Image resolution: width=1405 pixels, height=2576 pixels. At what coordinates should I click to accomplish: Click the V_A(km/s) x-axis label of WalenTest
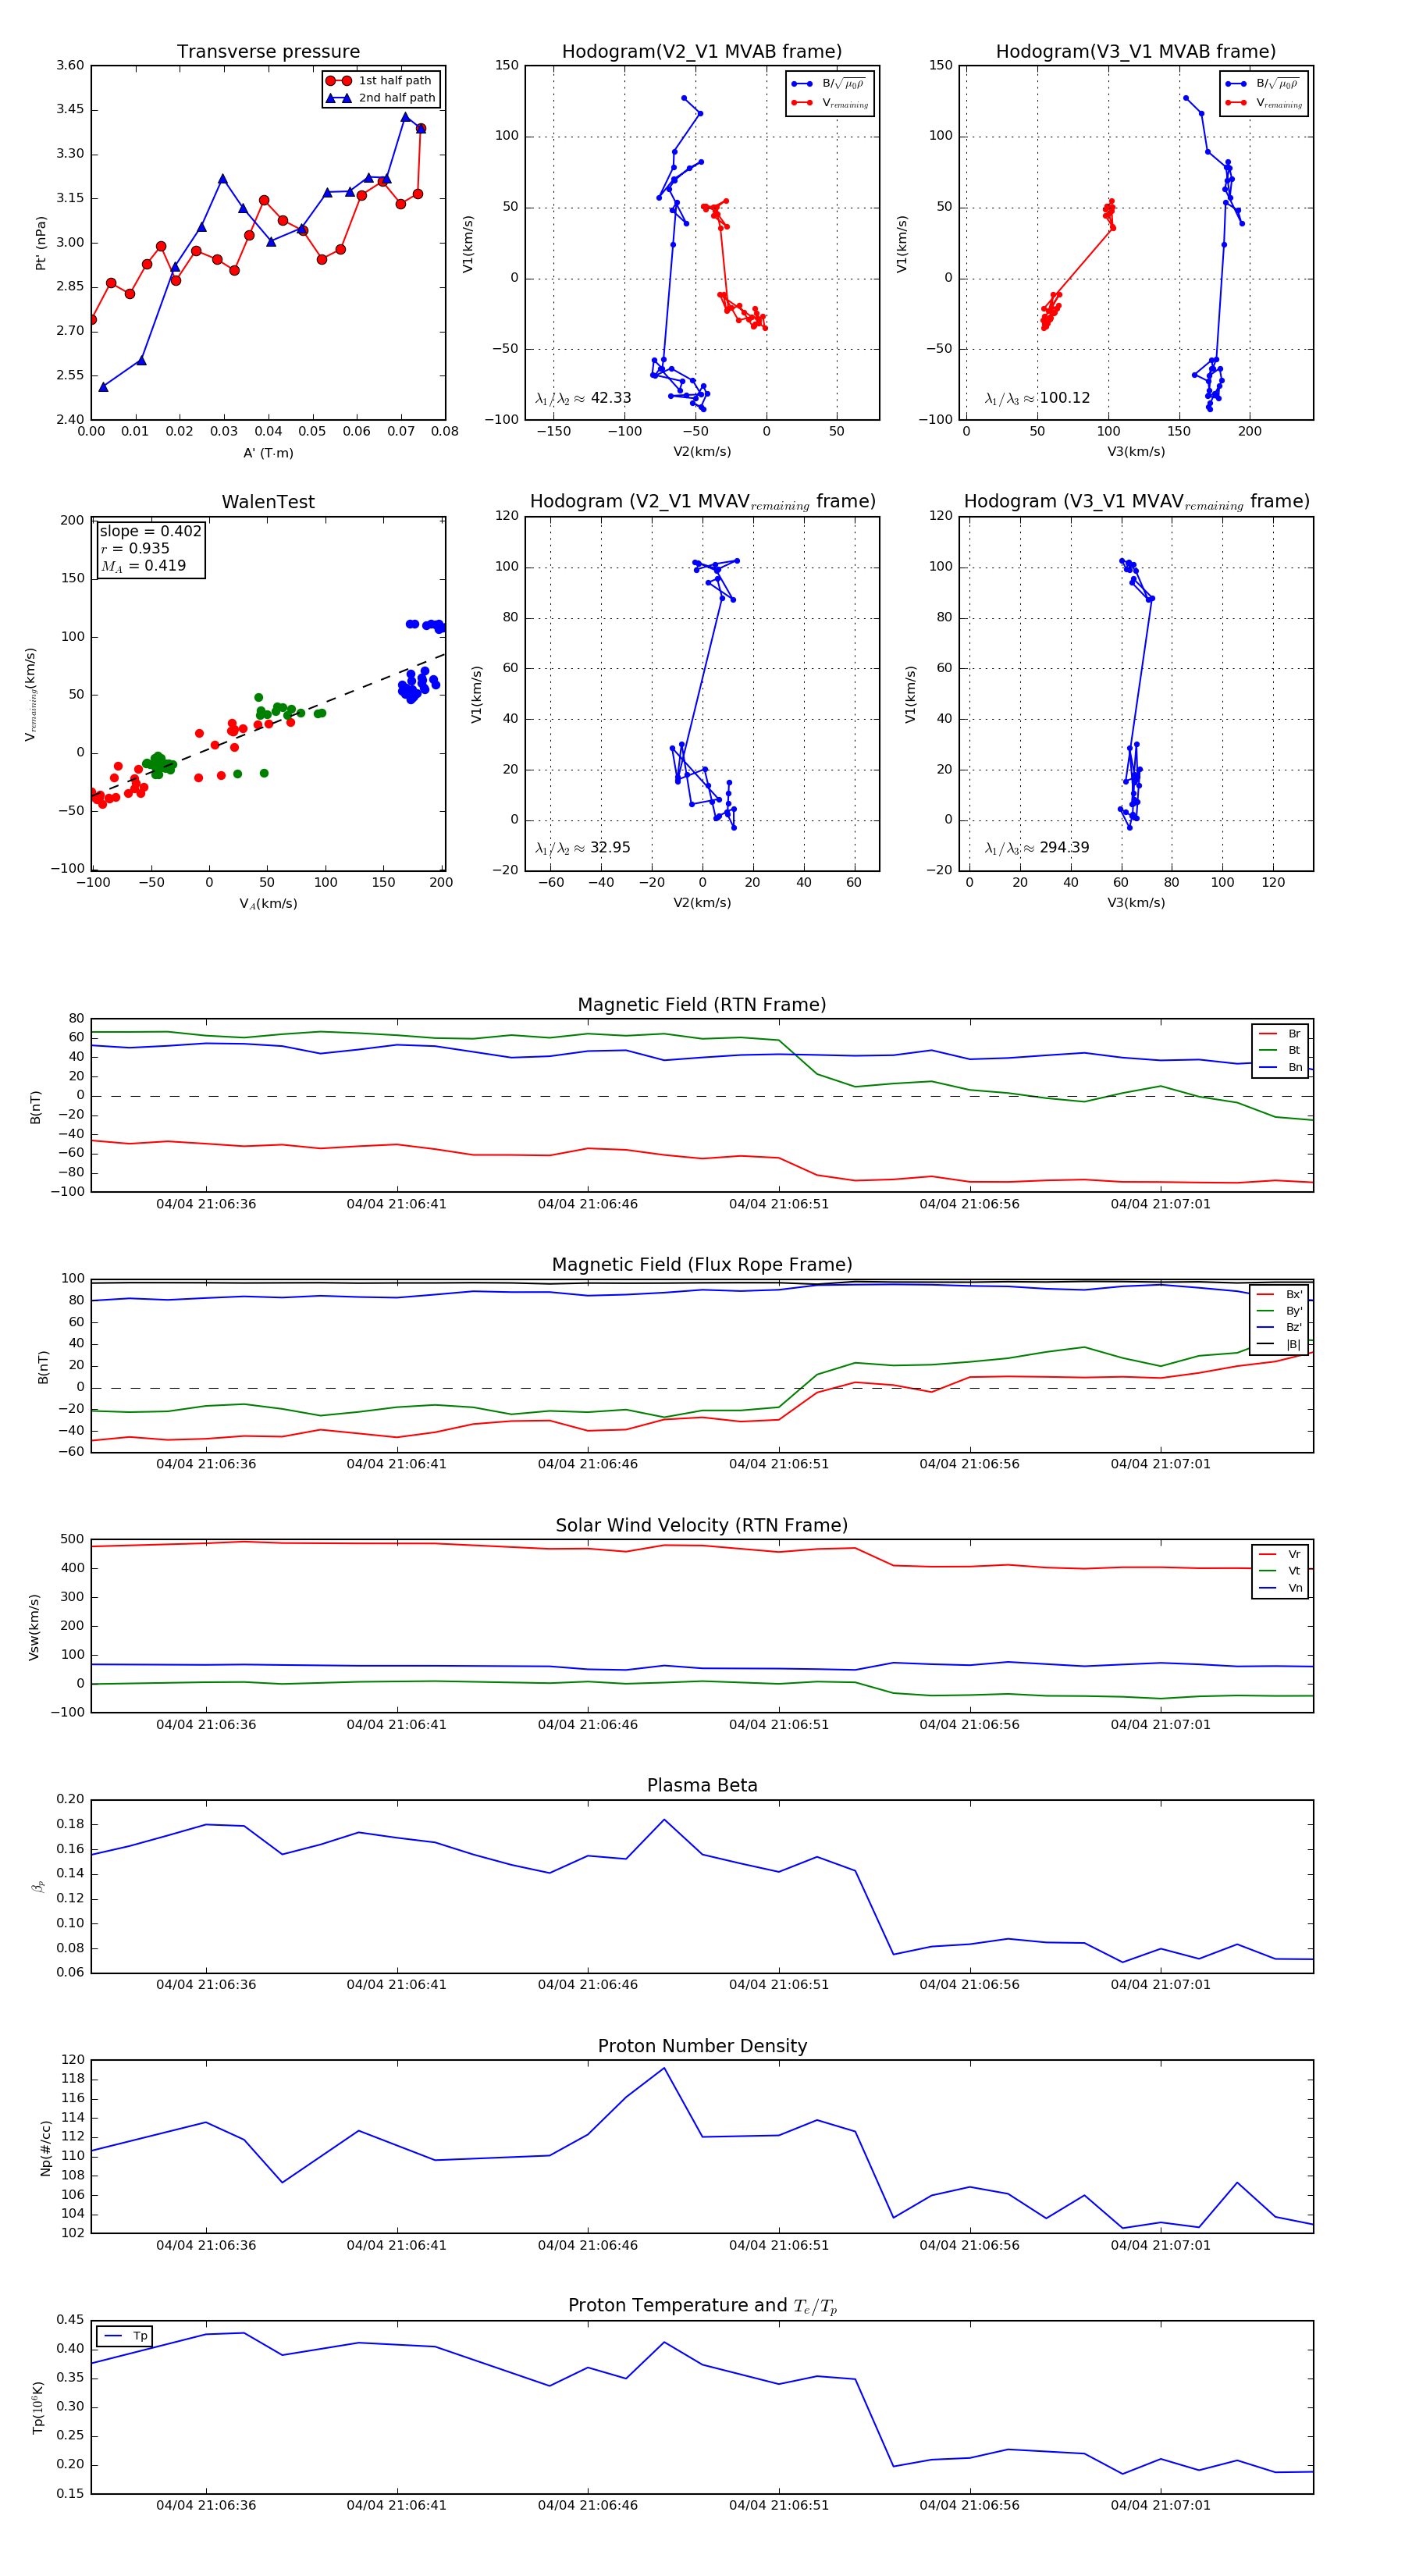[268, 904]
